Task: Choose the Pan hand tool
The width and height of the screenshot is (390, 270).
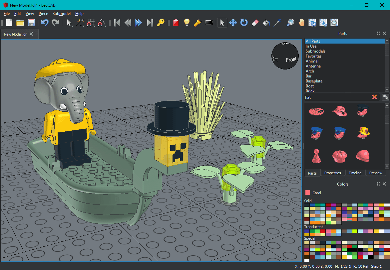Action: [301, 23]
